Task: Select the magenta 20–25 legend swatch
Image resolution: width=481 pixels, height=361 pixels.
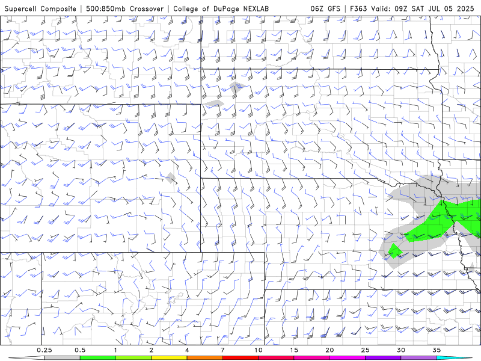Action: click(348, 358)
